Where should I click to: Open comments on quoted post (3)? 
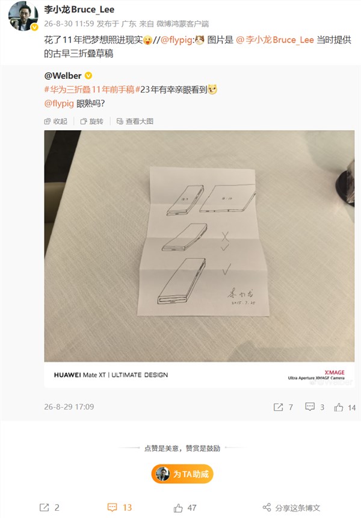(309, 407)
